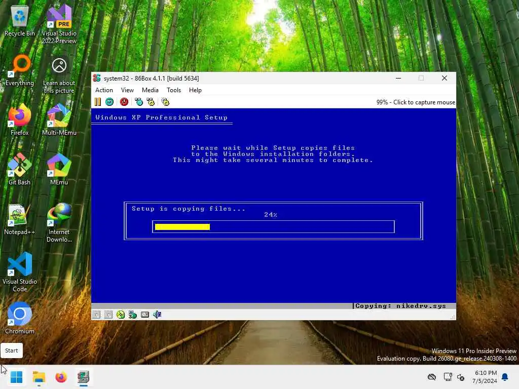Click the cloud sync tray icon
This screenshot has width=519, height=389.
432,377
